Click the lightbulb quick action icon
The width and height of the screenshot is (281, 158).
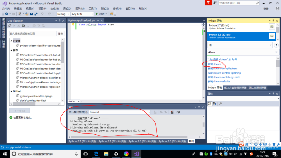click(x=73, y=24)
